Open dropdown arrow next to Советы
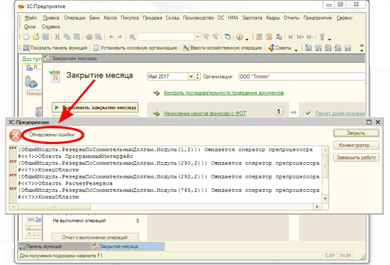The width and height of the screenshot is (390, 265). tap(296, 50)
